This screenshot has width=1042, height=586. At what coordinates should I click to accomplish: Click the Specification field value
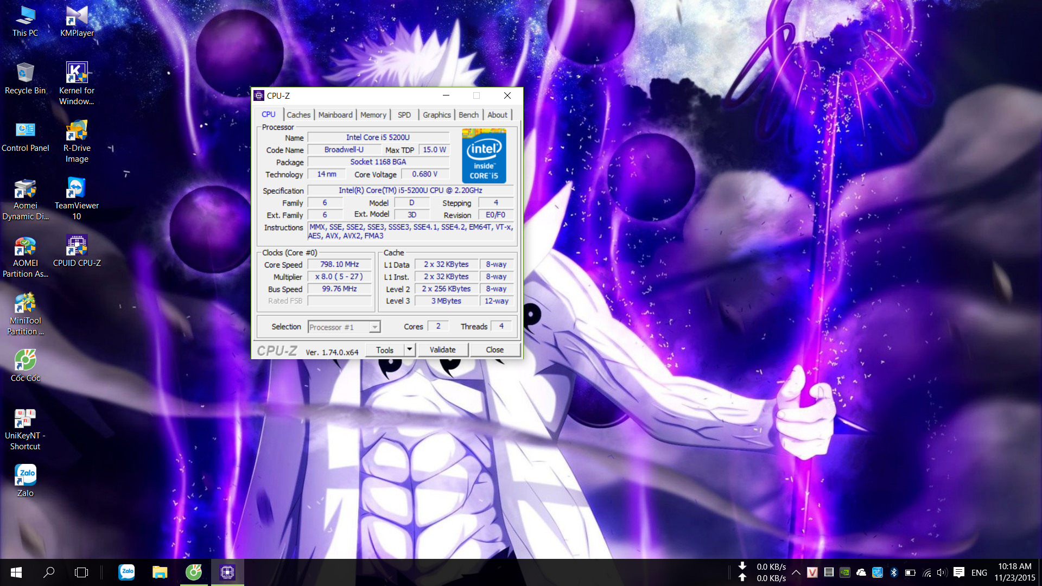point(411,190)
